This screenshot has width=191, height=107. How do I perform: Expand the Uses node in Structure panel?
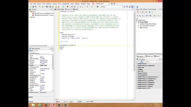tap(29, 17)
